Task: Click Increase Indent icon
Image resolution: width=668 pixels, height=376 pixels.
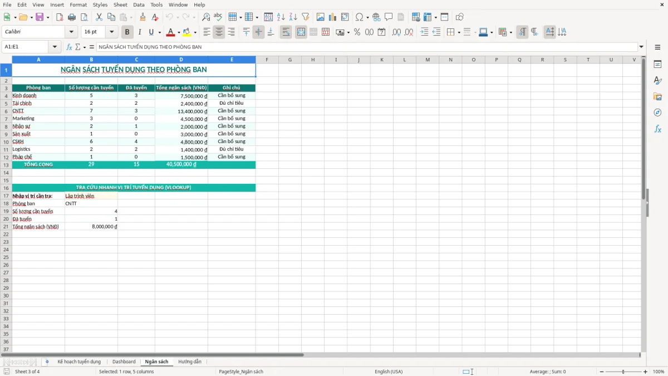Action: coord(424,32)
